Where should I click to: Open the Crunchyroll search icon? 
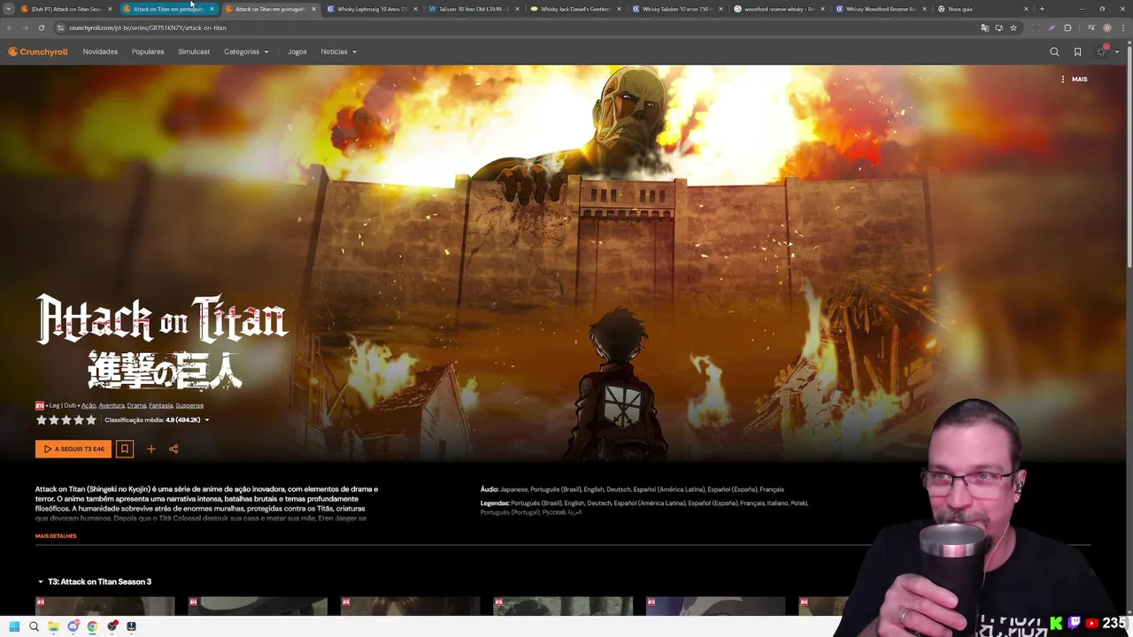pyautogui.click(x=1054, y=52)
